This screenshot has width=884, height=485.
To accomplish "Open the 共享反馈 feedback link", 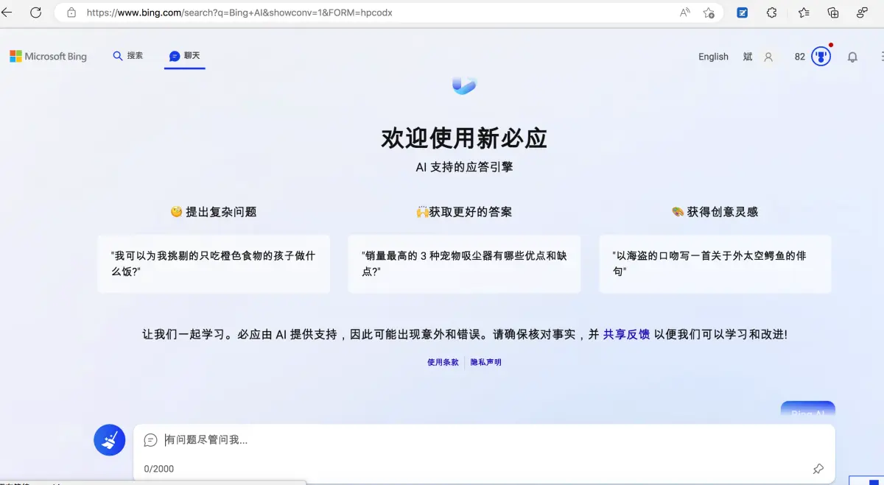I will click(x=627, y=334).
